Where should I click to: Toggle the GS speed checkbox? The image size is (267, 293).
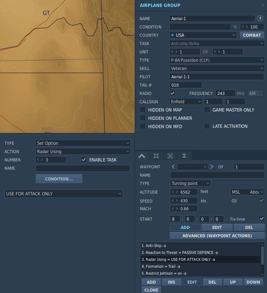pos(261,201)
